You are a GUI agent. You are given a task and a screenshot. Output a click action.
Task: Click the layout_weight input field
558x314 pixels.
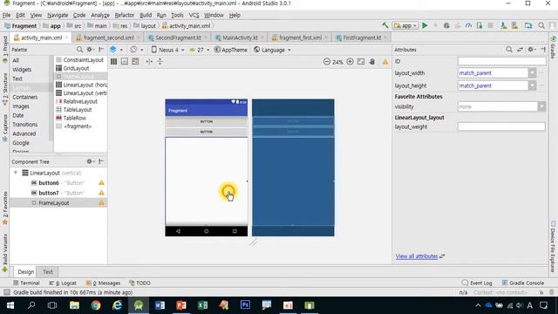click(x=501, y=126)
